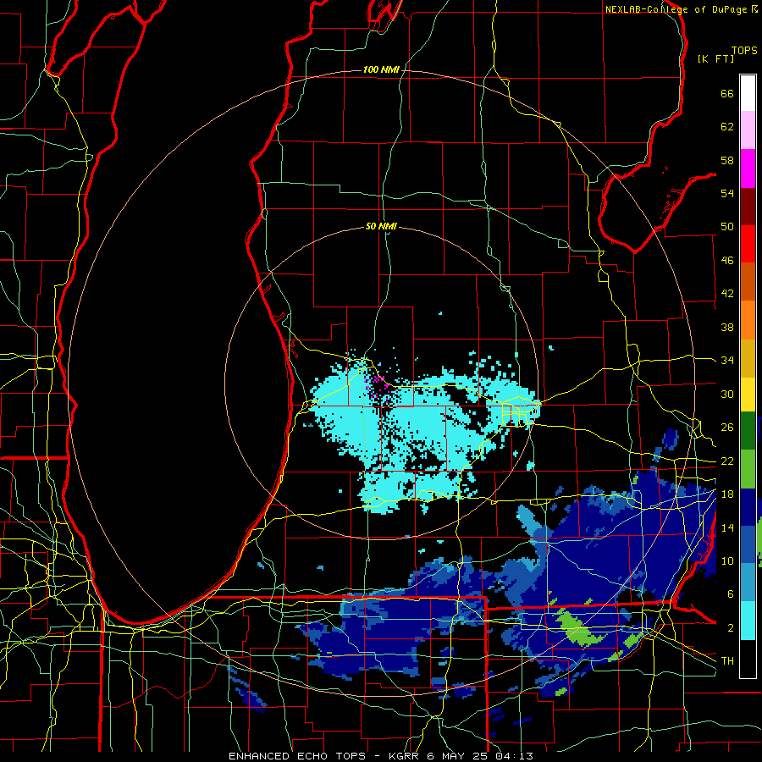Click the Enhanced Echo Tops KGRR caption
Screen dimensions: 762x762
coord(381,756)
